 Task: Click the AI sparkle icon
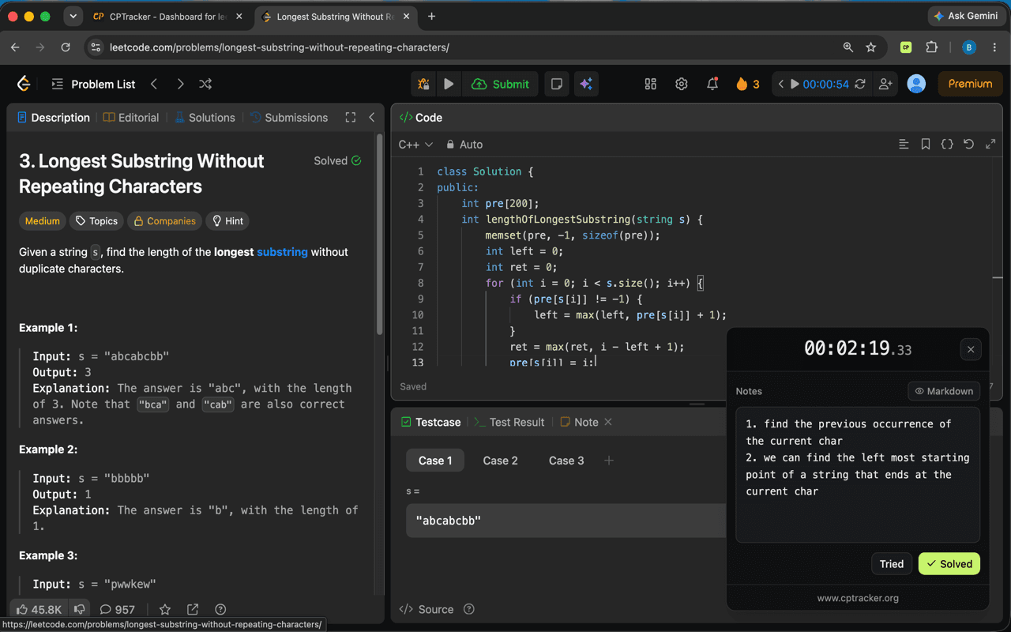click(586, 84)
